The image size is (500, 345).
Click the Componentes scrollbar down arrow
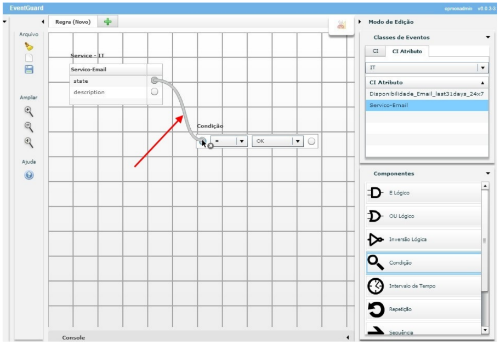pyautogui.click(x=484, y=330)
